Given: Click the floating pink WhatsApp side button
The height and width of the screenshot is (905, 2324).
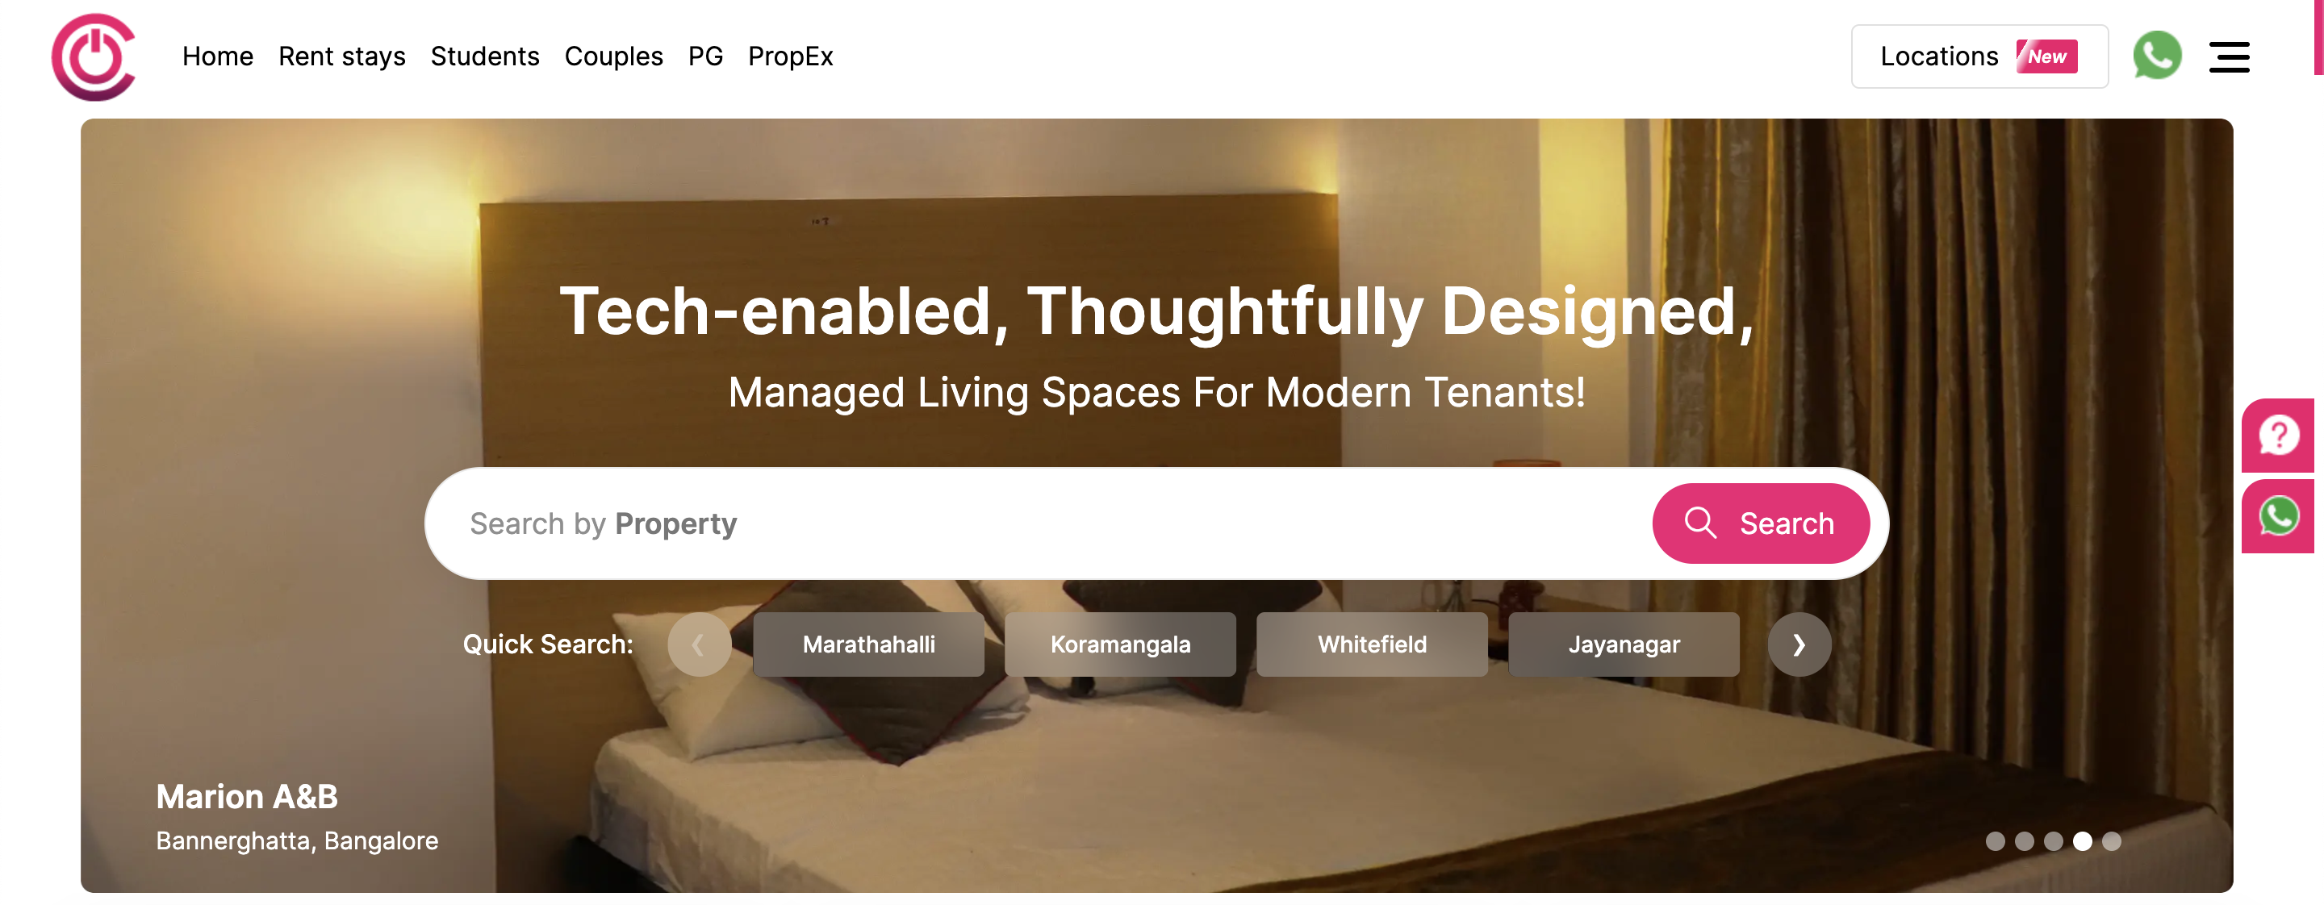Looking at the screenshot, I should coord(2279,516).
